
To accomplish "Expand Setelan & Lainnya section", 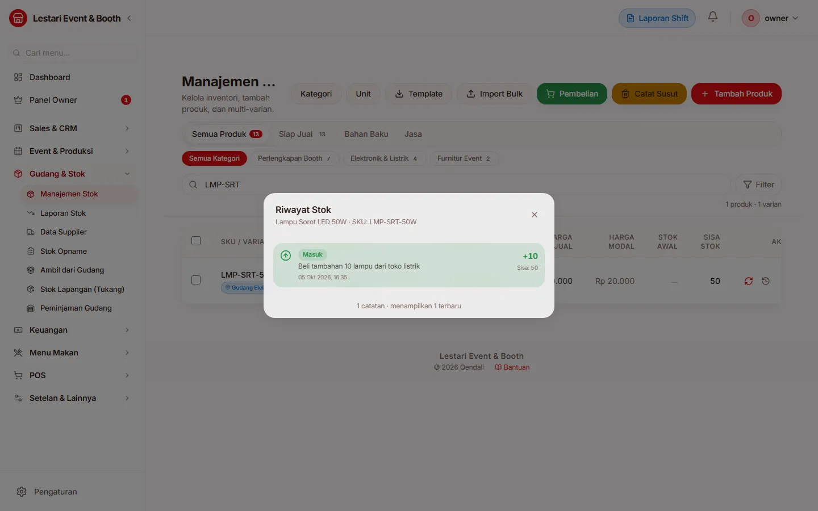I will click(72, 398).
